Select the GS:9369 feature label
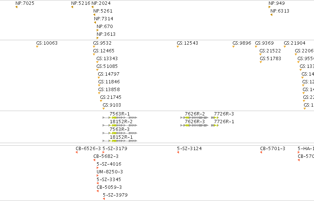Screen dimensions: 314x201 tap(264, 43)
